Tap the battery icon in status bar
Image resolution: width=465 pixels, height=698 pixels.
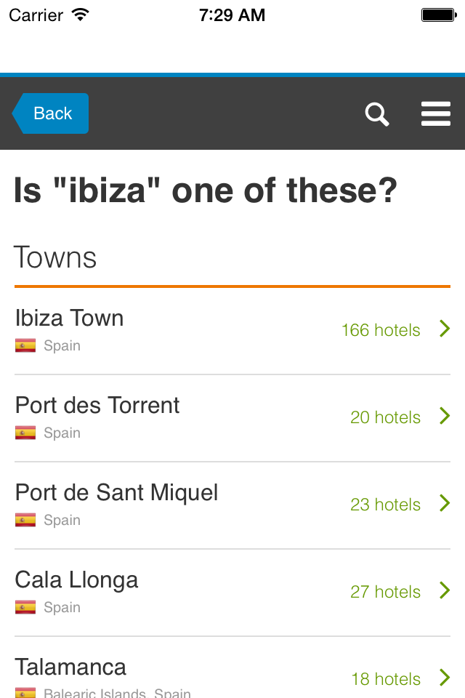pos(439,15)
